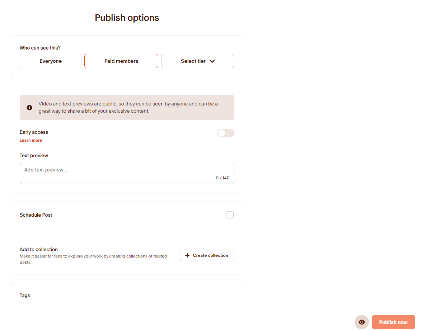
Task: Open the Early access Learn more link
Action: [31, 140]
